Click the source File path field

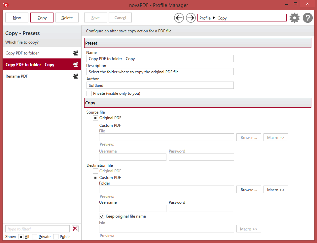(166, 137)
